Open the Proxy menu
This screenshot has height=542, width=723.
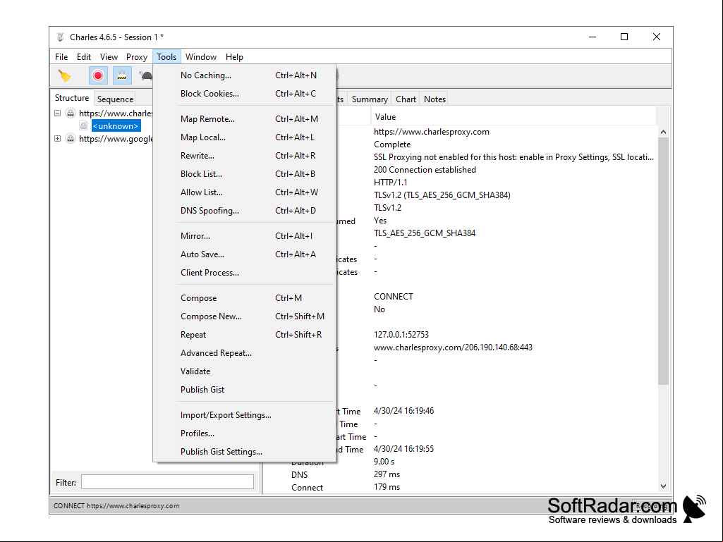[x=136, y=56]
